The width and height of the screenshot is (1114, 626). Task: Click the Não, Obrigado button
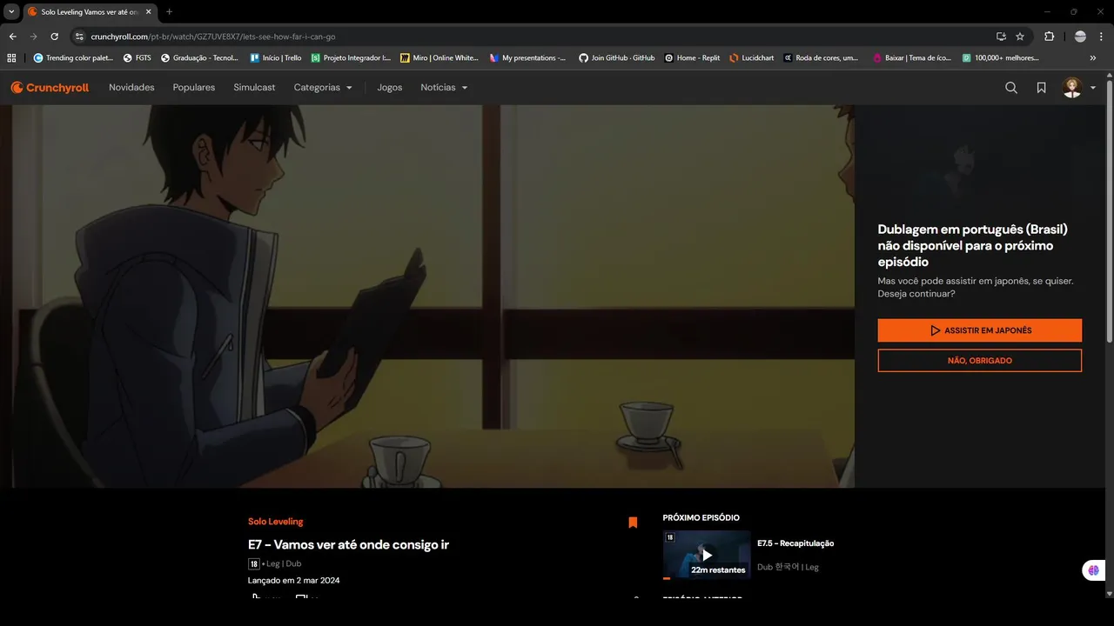980,360
